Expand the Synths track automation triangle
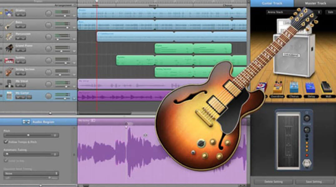The height and width of the screenshot is (187, 336). point(74,63)
